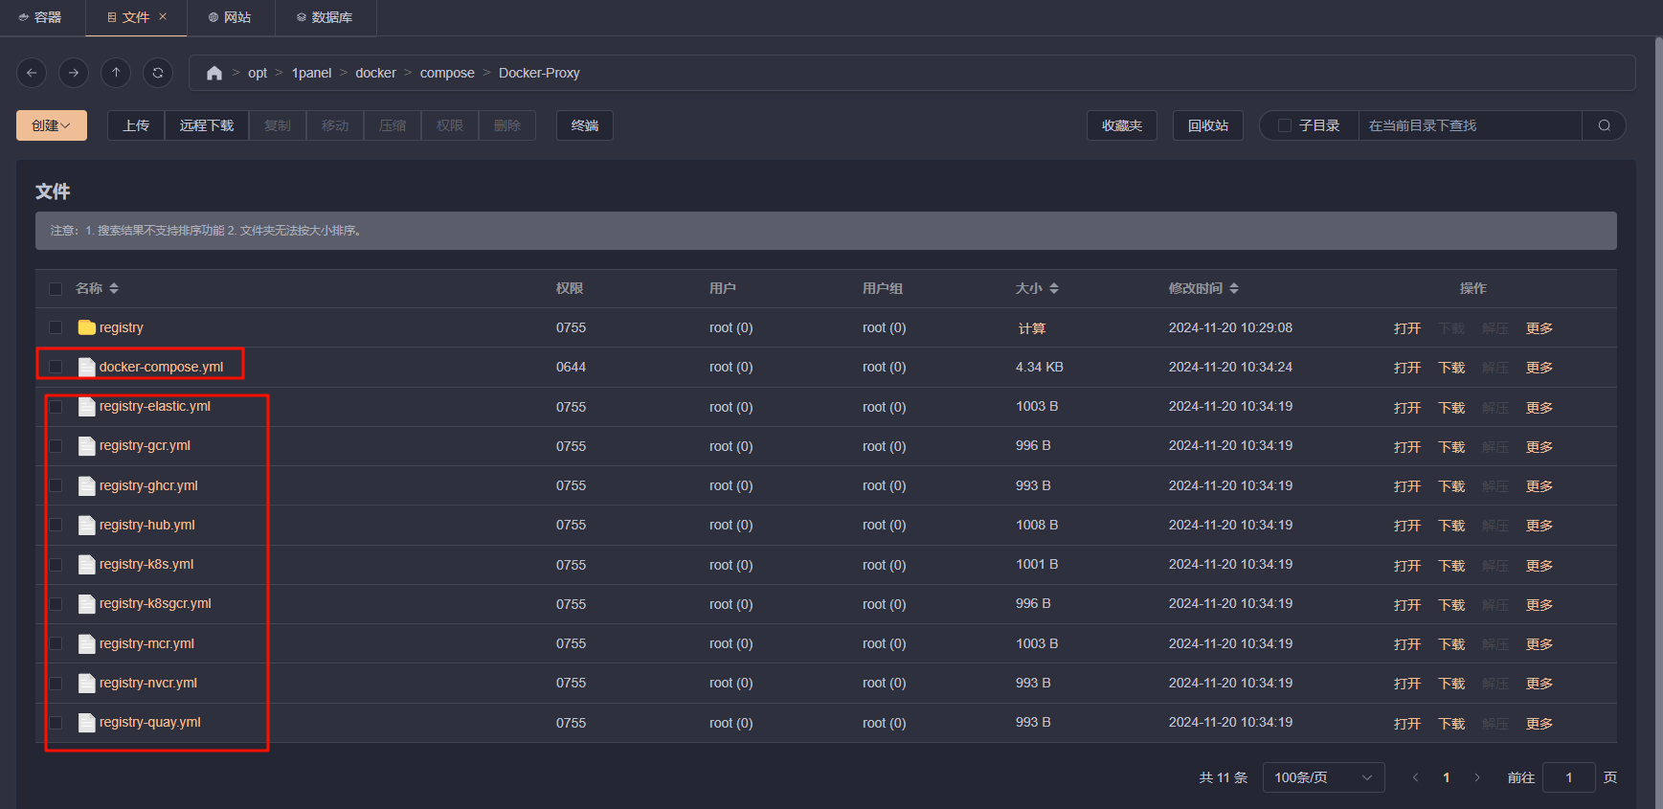Close the 文件 tab

point(163,17)
